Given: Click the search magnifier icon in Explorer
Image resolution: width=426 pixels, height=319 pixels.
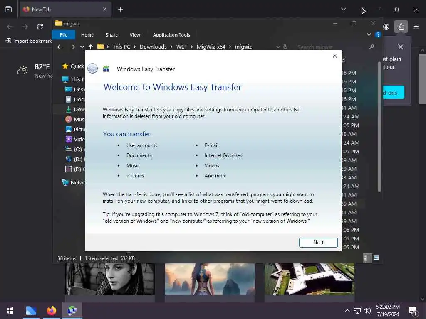Looking at the screenshot, I should point(372,47).
